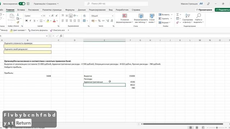Center cell text horizontally

(x=66, y=21)
